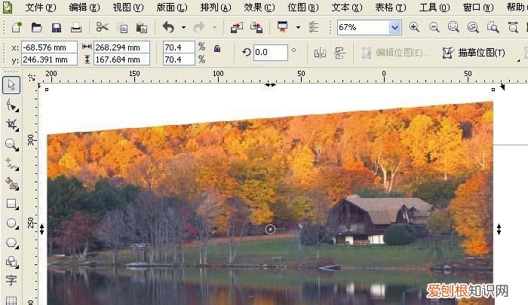Open the zoom level 67% dropdown
This screenshot has height=305, width=528.
pyautogui.click(x=394, y=28)
